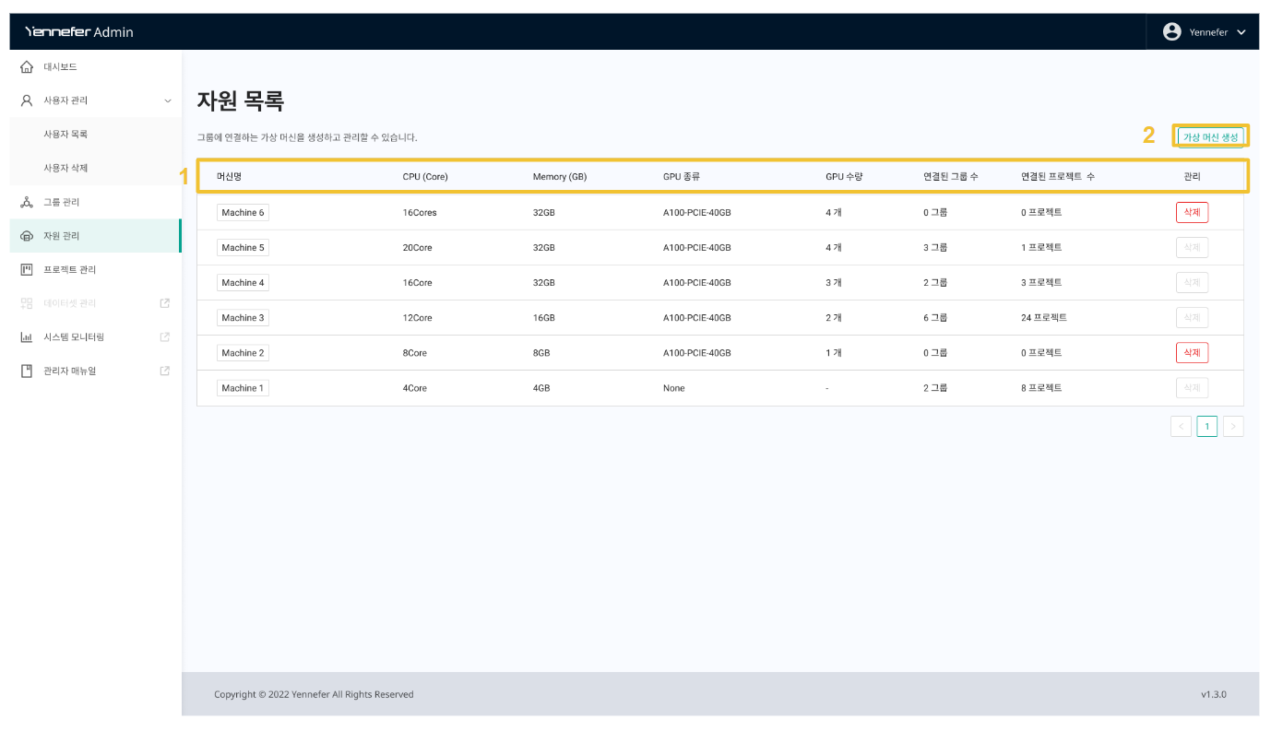Click the system monitoring bar chart icon
Screen dimensions: 1271x731
coord(27,337)
